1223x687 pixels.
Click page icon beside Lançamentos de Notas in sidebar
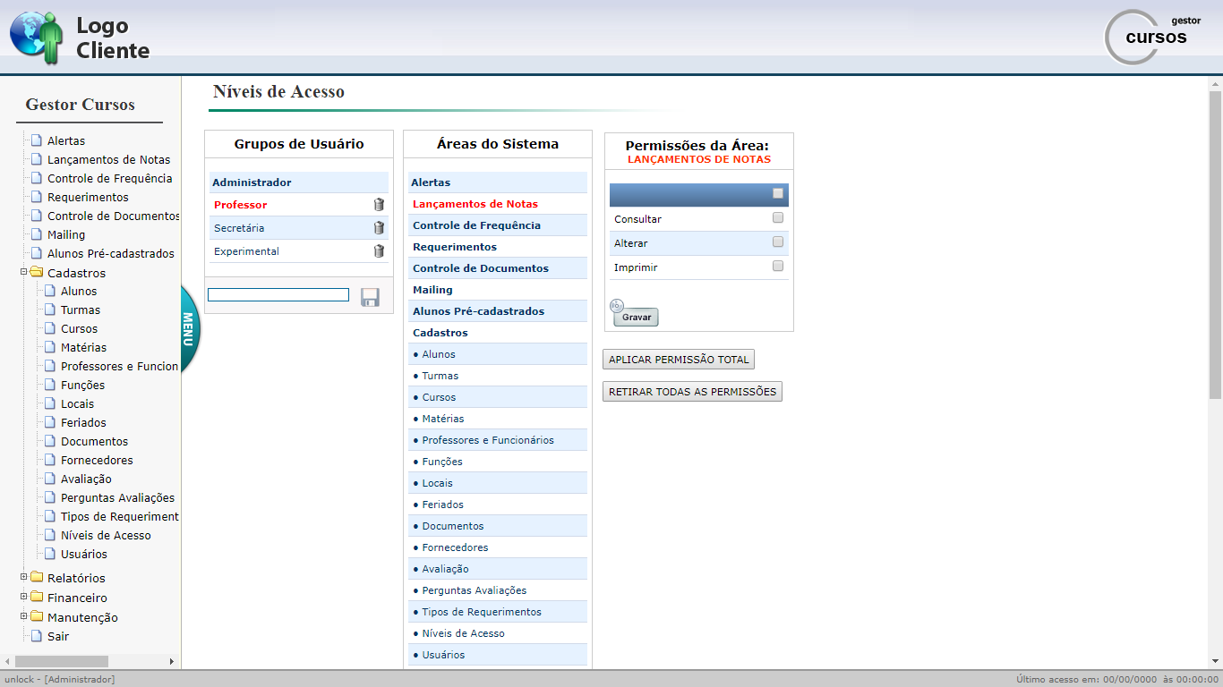coord(37,159)
